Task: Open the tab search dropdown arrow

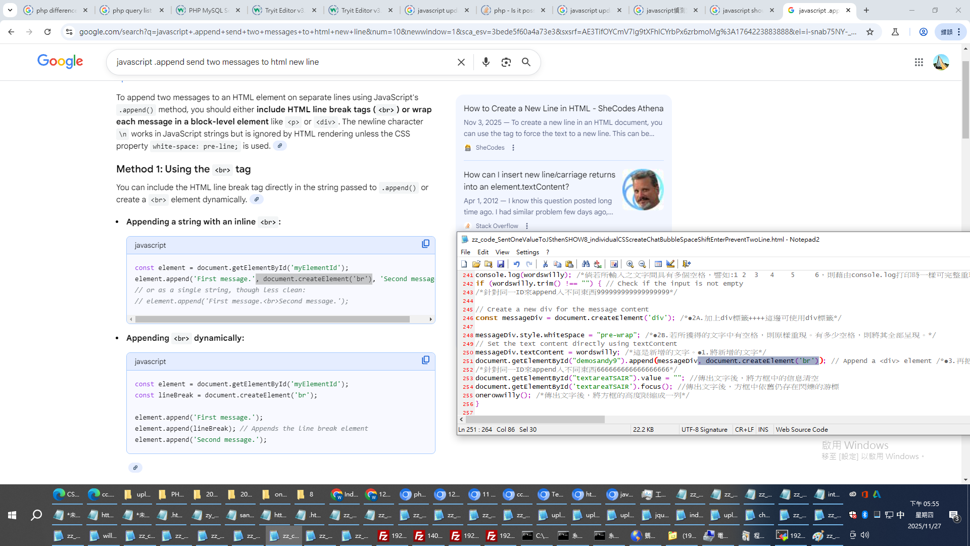Action: pyautogui.click(x=10, y=10)
